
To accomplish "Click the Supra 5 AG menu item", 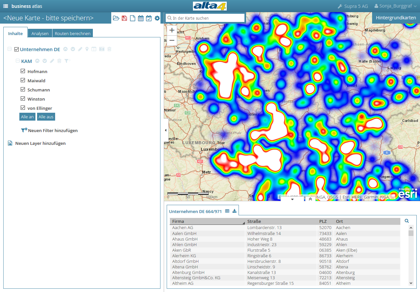I will point(353,6).
